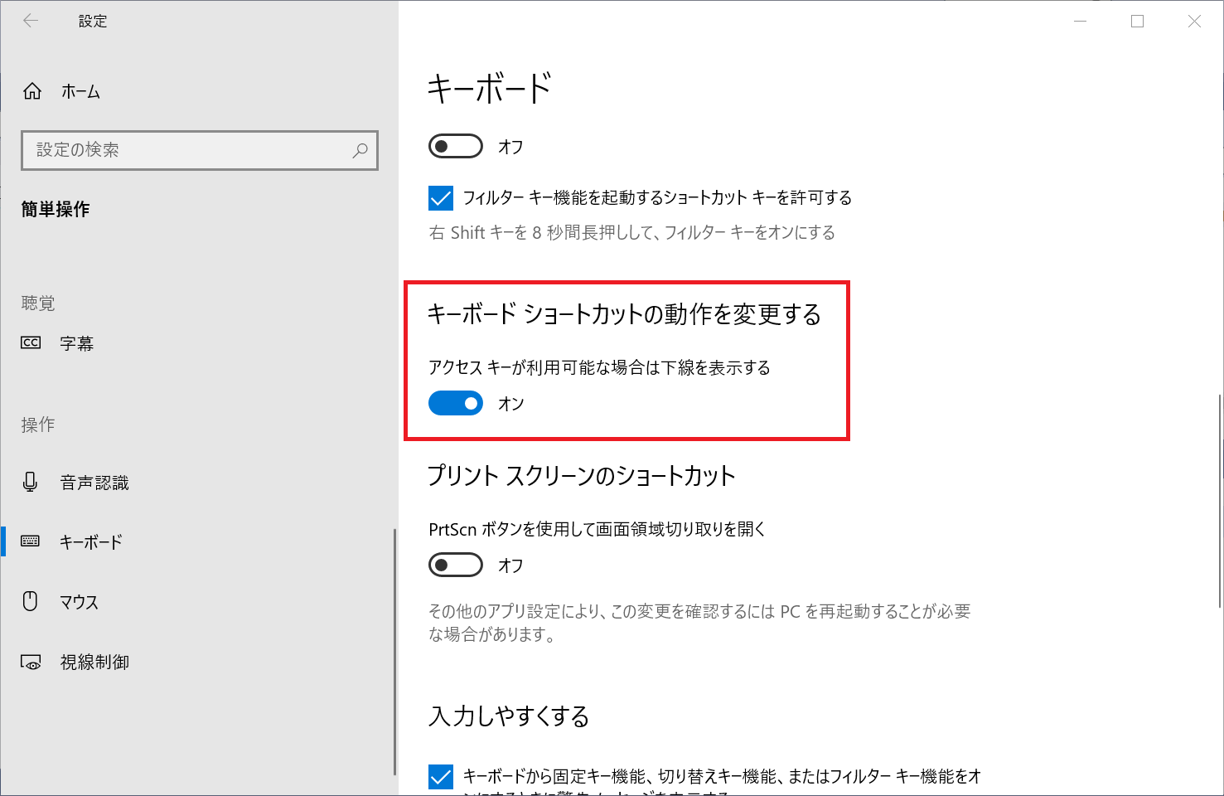Click the eye control icon beside 視線制御

[31, 662]
